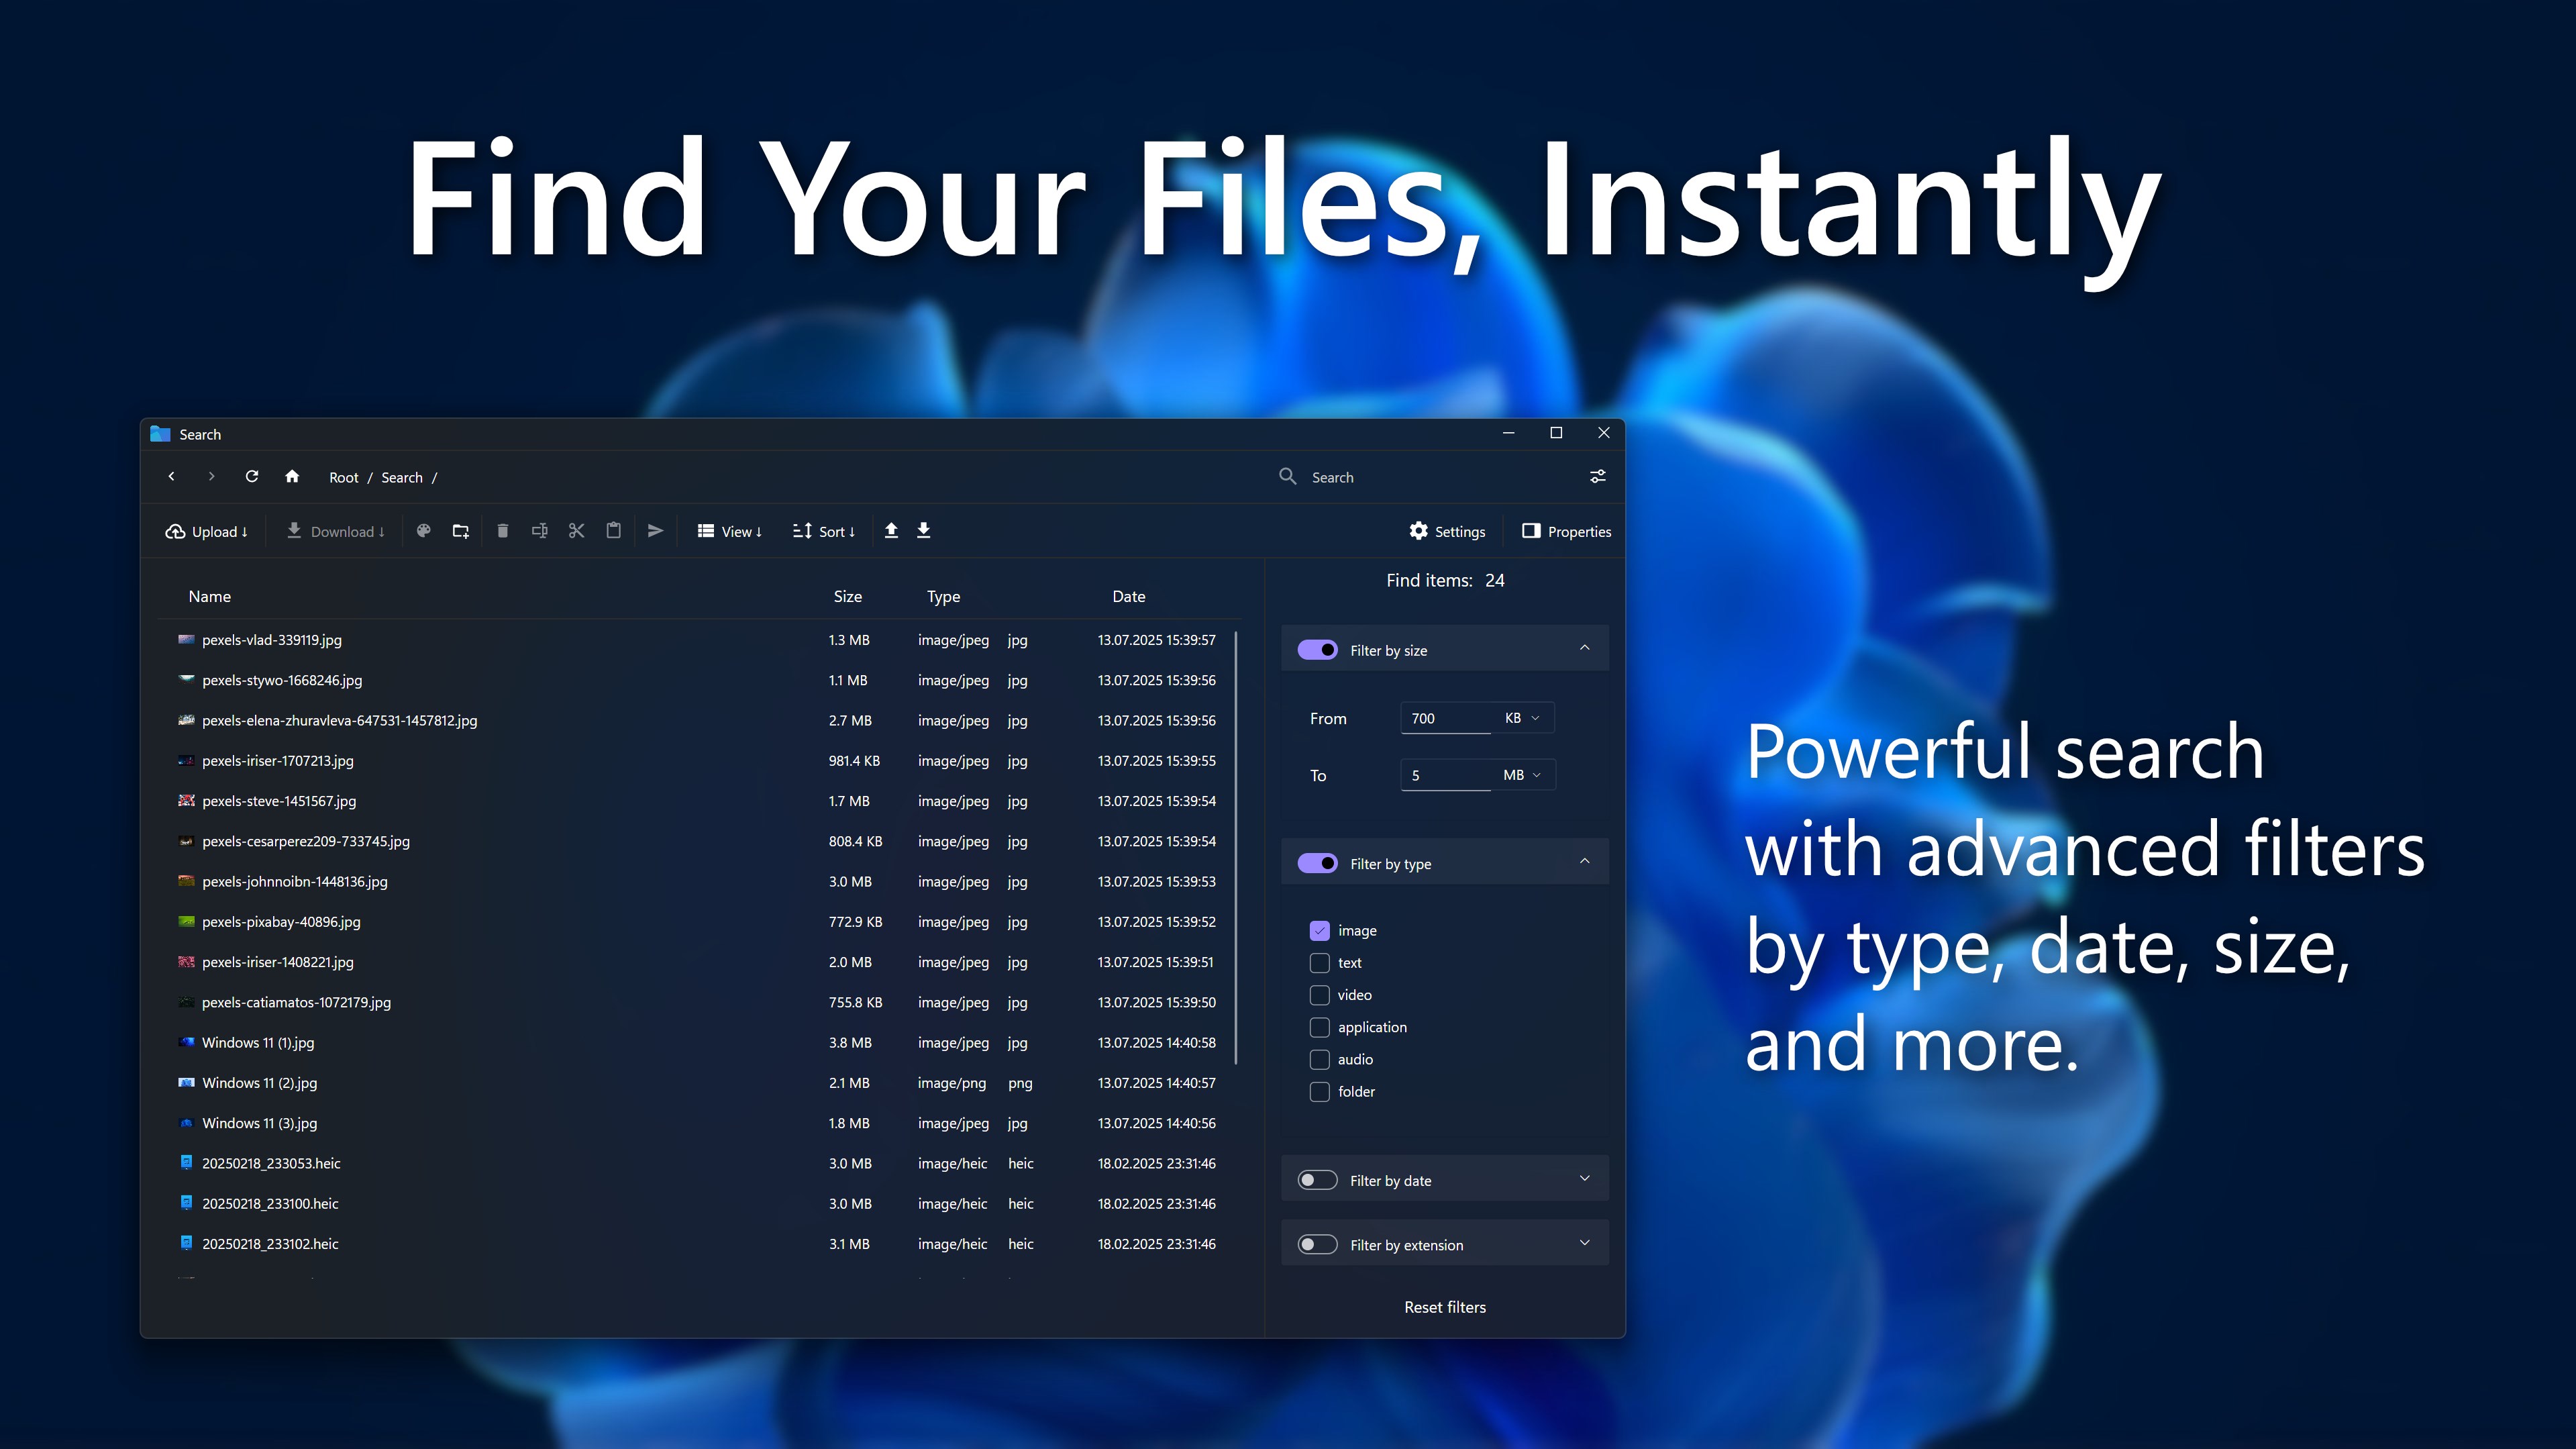Enable the Filter by date toggle

(1317, 1180)
